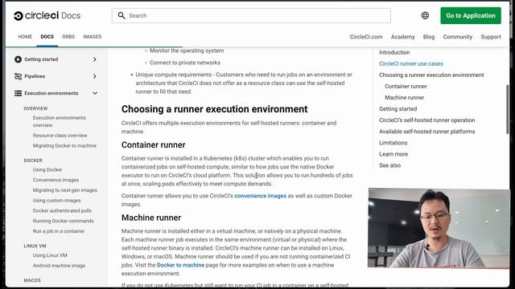Expand the Pipelines section chevron
The width and height of the screenshot is (515, 289).
coord(95,76)
